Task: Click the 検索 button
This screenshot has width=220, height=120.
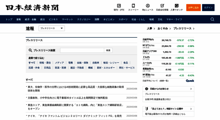Action: pyautogui.click(x=108, y=50)
